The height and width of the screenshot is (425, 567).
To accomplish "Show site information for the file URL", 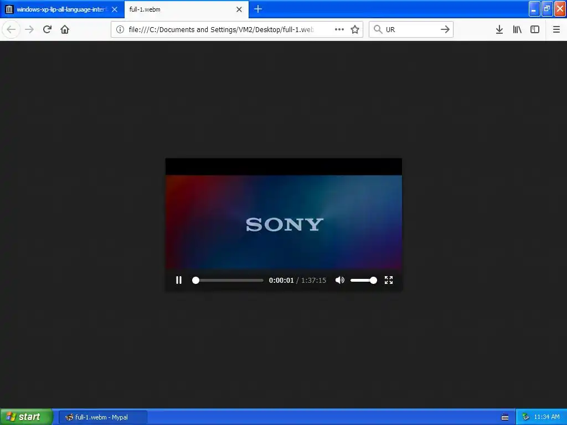I will (120, 29).
